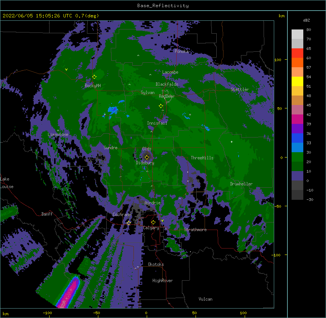Click the yellow station marker below RedDeer
Image resolution: width=326 pixels, height=318 pixels.
(161, 106)
